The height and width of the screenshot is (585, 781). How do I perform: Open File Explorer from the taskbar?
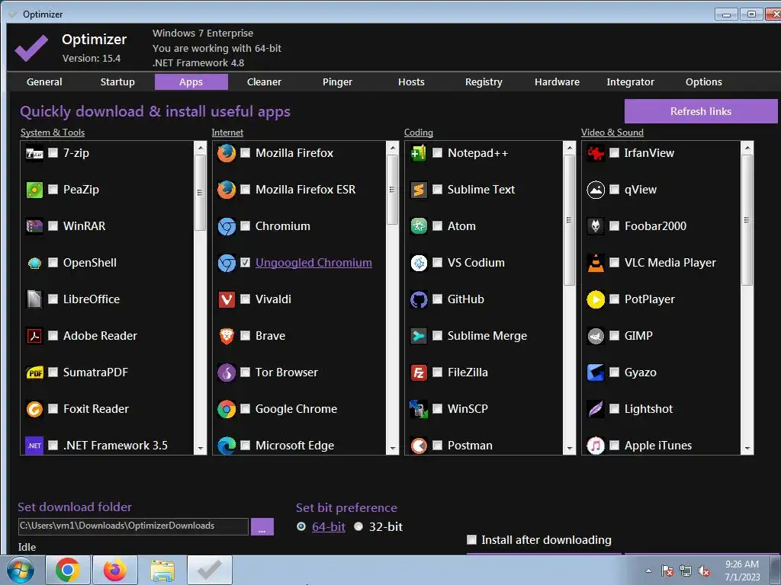pyautogui.click(x=162, y=570)
